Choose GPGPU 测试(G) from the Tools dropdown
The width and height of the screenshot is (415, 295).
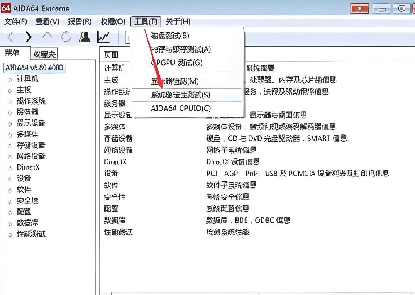187,63
